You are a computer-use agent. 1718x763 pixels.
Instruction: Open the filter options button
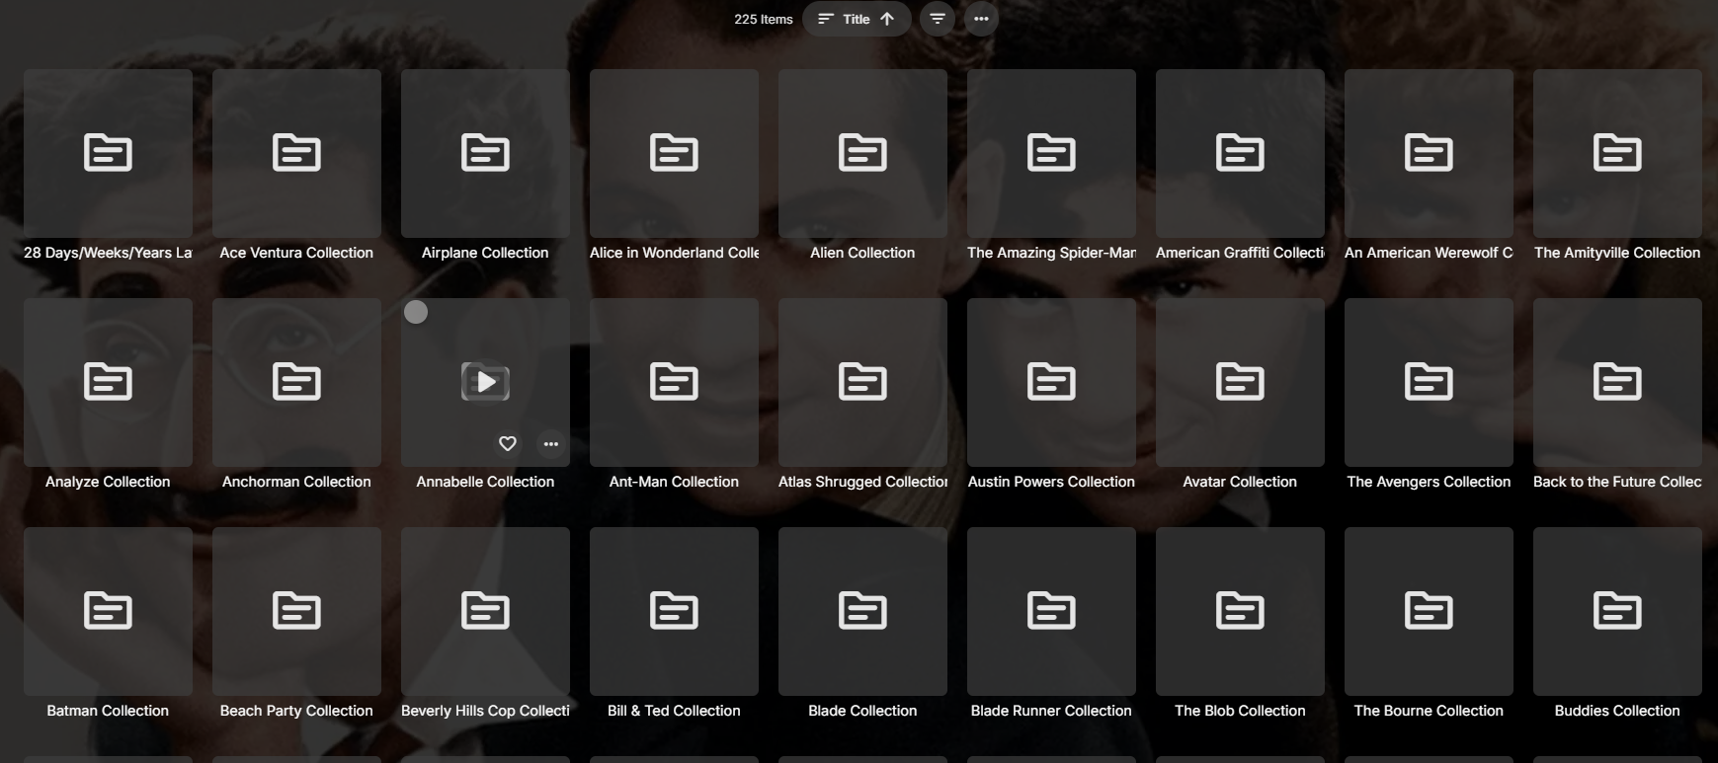click(937, 19)
